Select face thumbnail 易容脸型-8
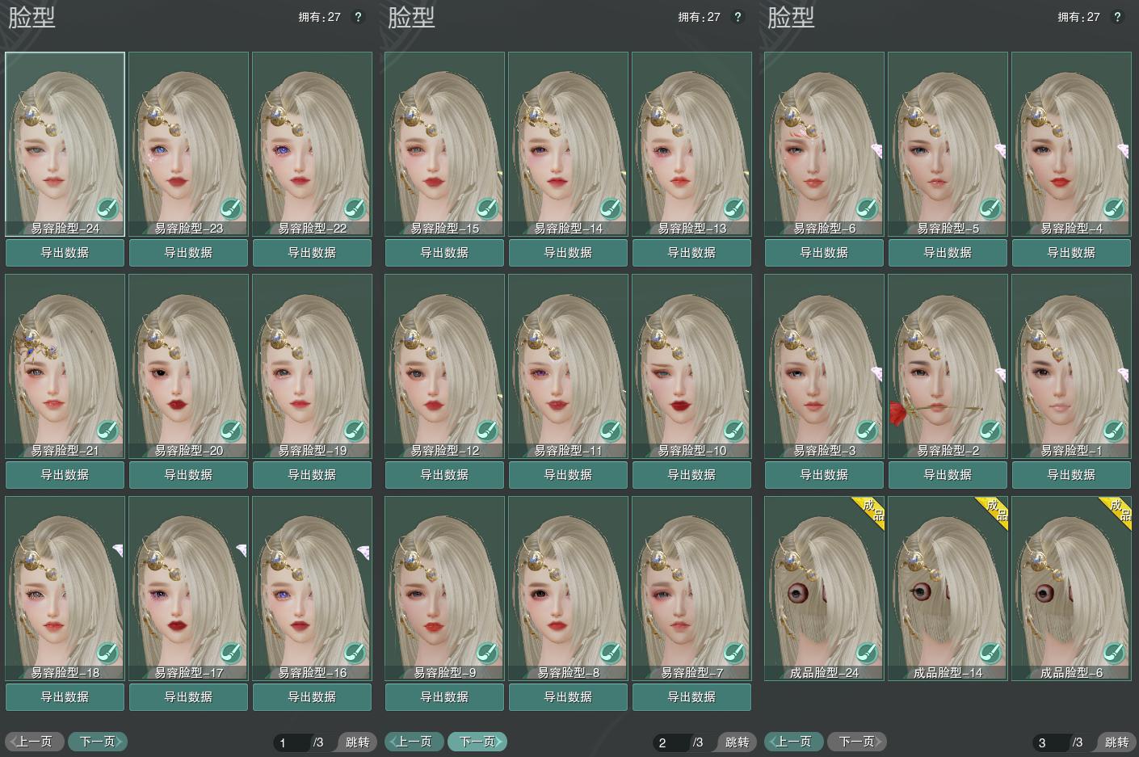The image size is (1139, 757). [x=568, y=588]
